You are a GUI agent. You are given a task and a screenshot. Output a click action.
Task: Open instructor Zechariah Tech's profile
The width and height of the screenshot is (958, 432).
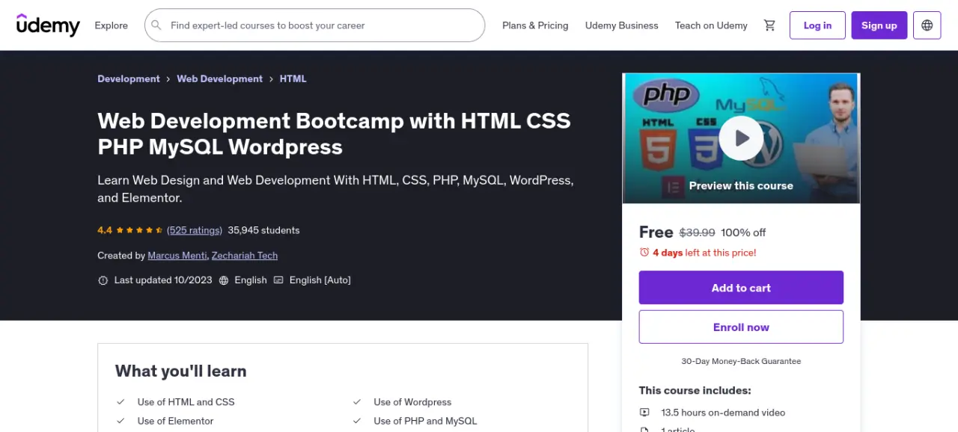pos(245,256)
